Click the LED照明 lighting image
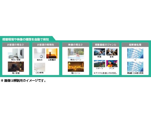This screenshot has height=113, width=151. [x=39, y=67]
